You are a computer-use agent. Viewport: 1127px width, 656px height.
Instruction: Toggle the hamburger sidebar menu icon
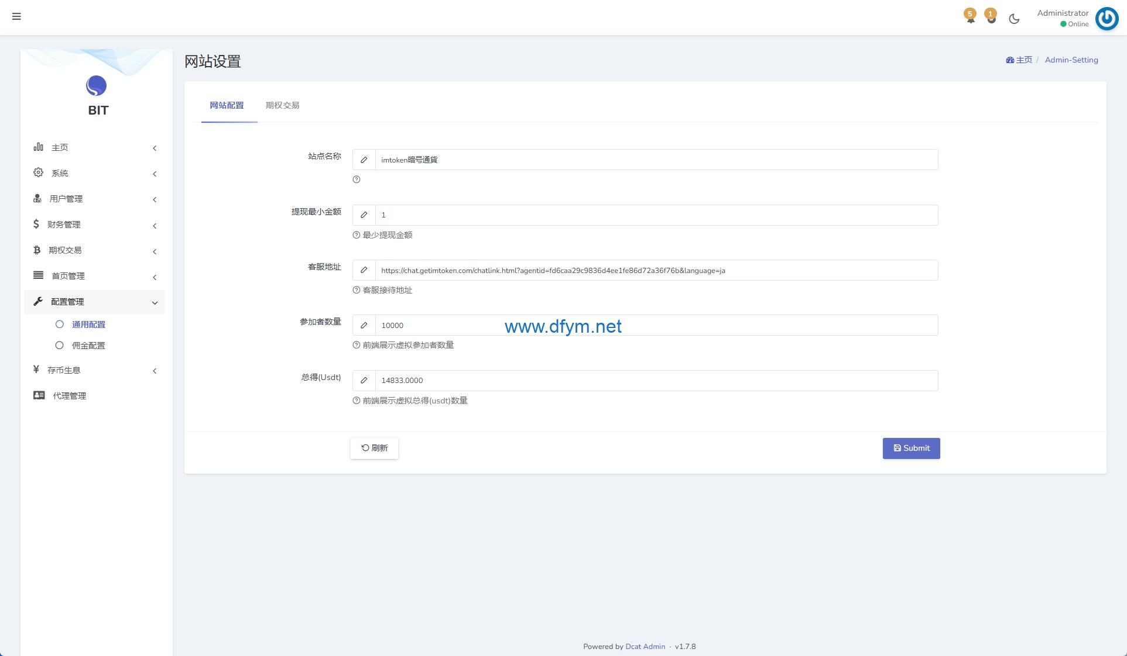tap(16, 16)
